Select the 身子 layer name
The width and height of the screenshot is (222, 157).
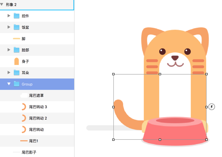[25, 61]
